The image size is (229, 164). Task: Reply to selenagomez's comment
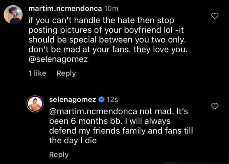click(x=59, y=155)
